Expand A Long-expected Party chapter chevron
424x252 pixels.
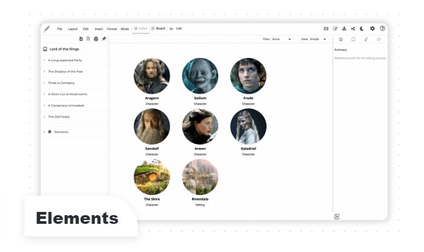click(45, 61)
